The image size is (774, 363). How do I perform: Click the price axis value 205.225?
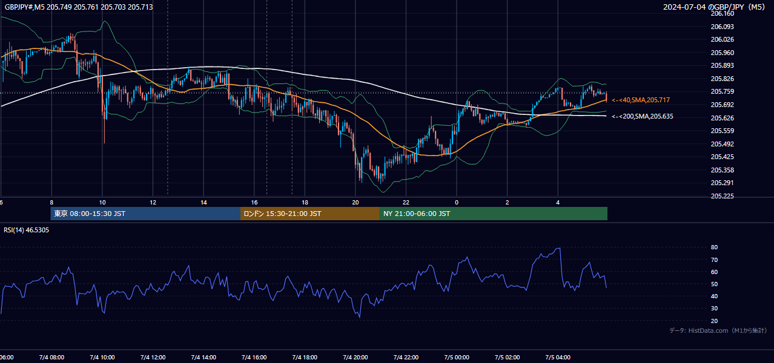(723, 196)
